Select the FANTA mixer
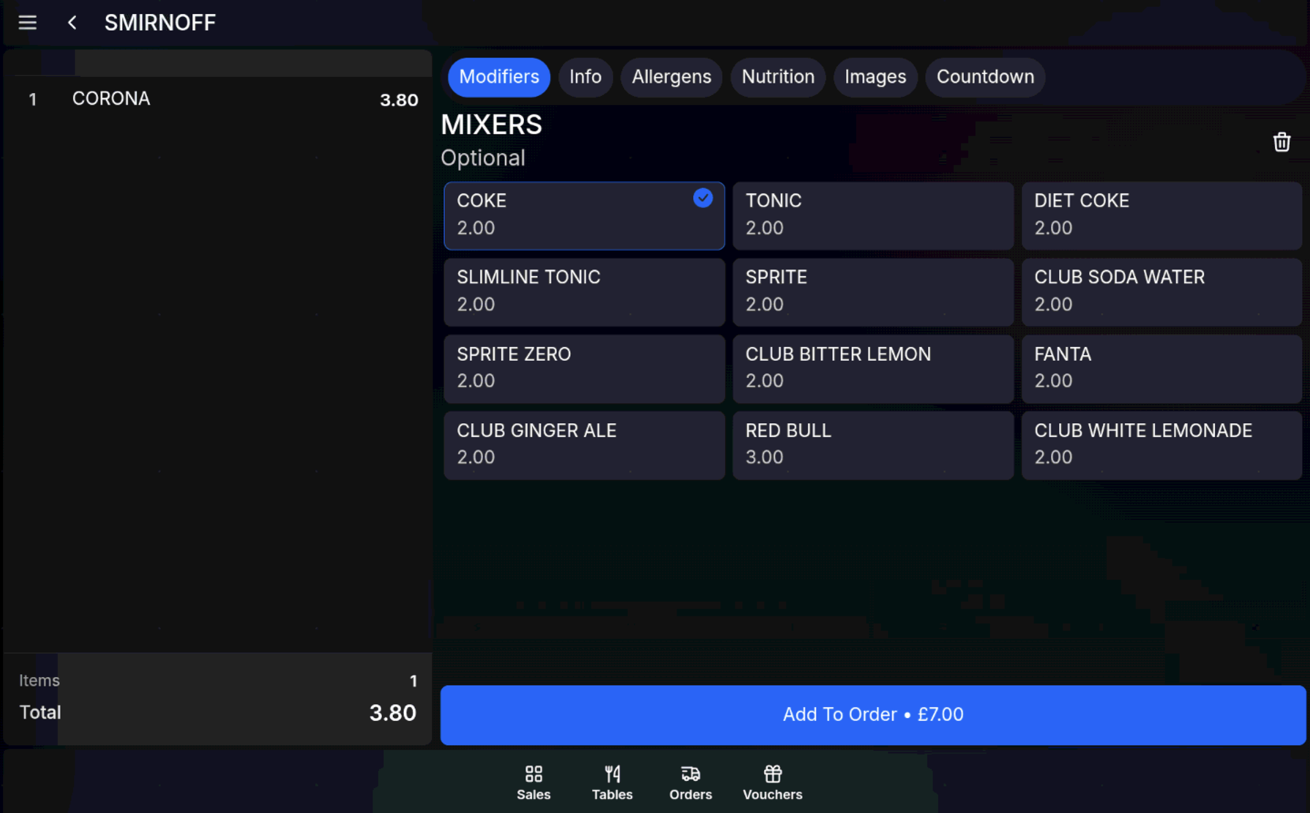 click(1162, 369)
